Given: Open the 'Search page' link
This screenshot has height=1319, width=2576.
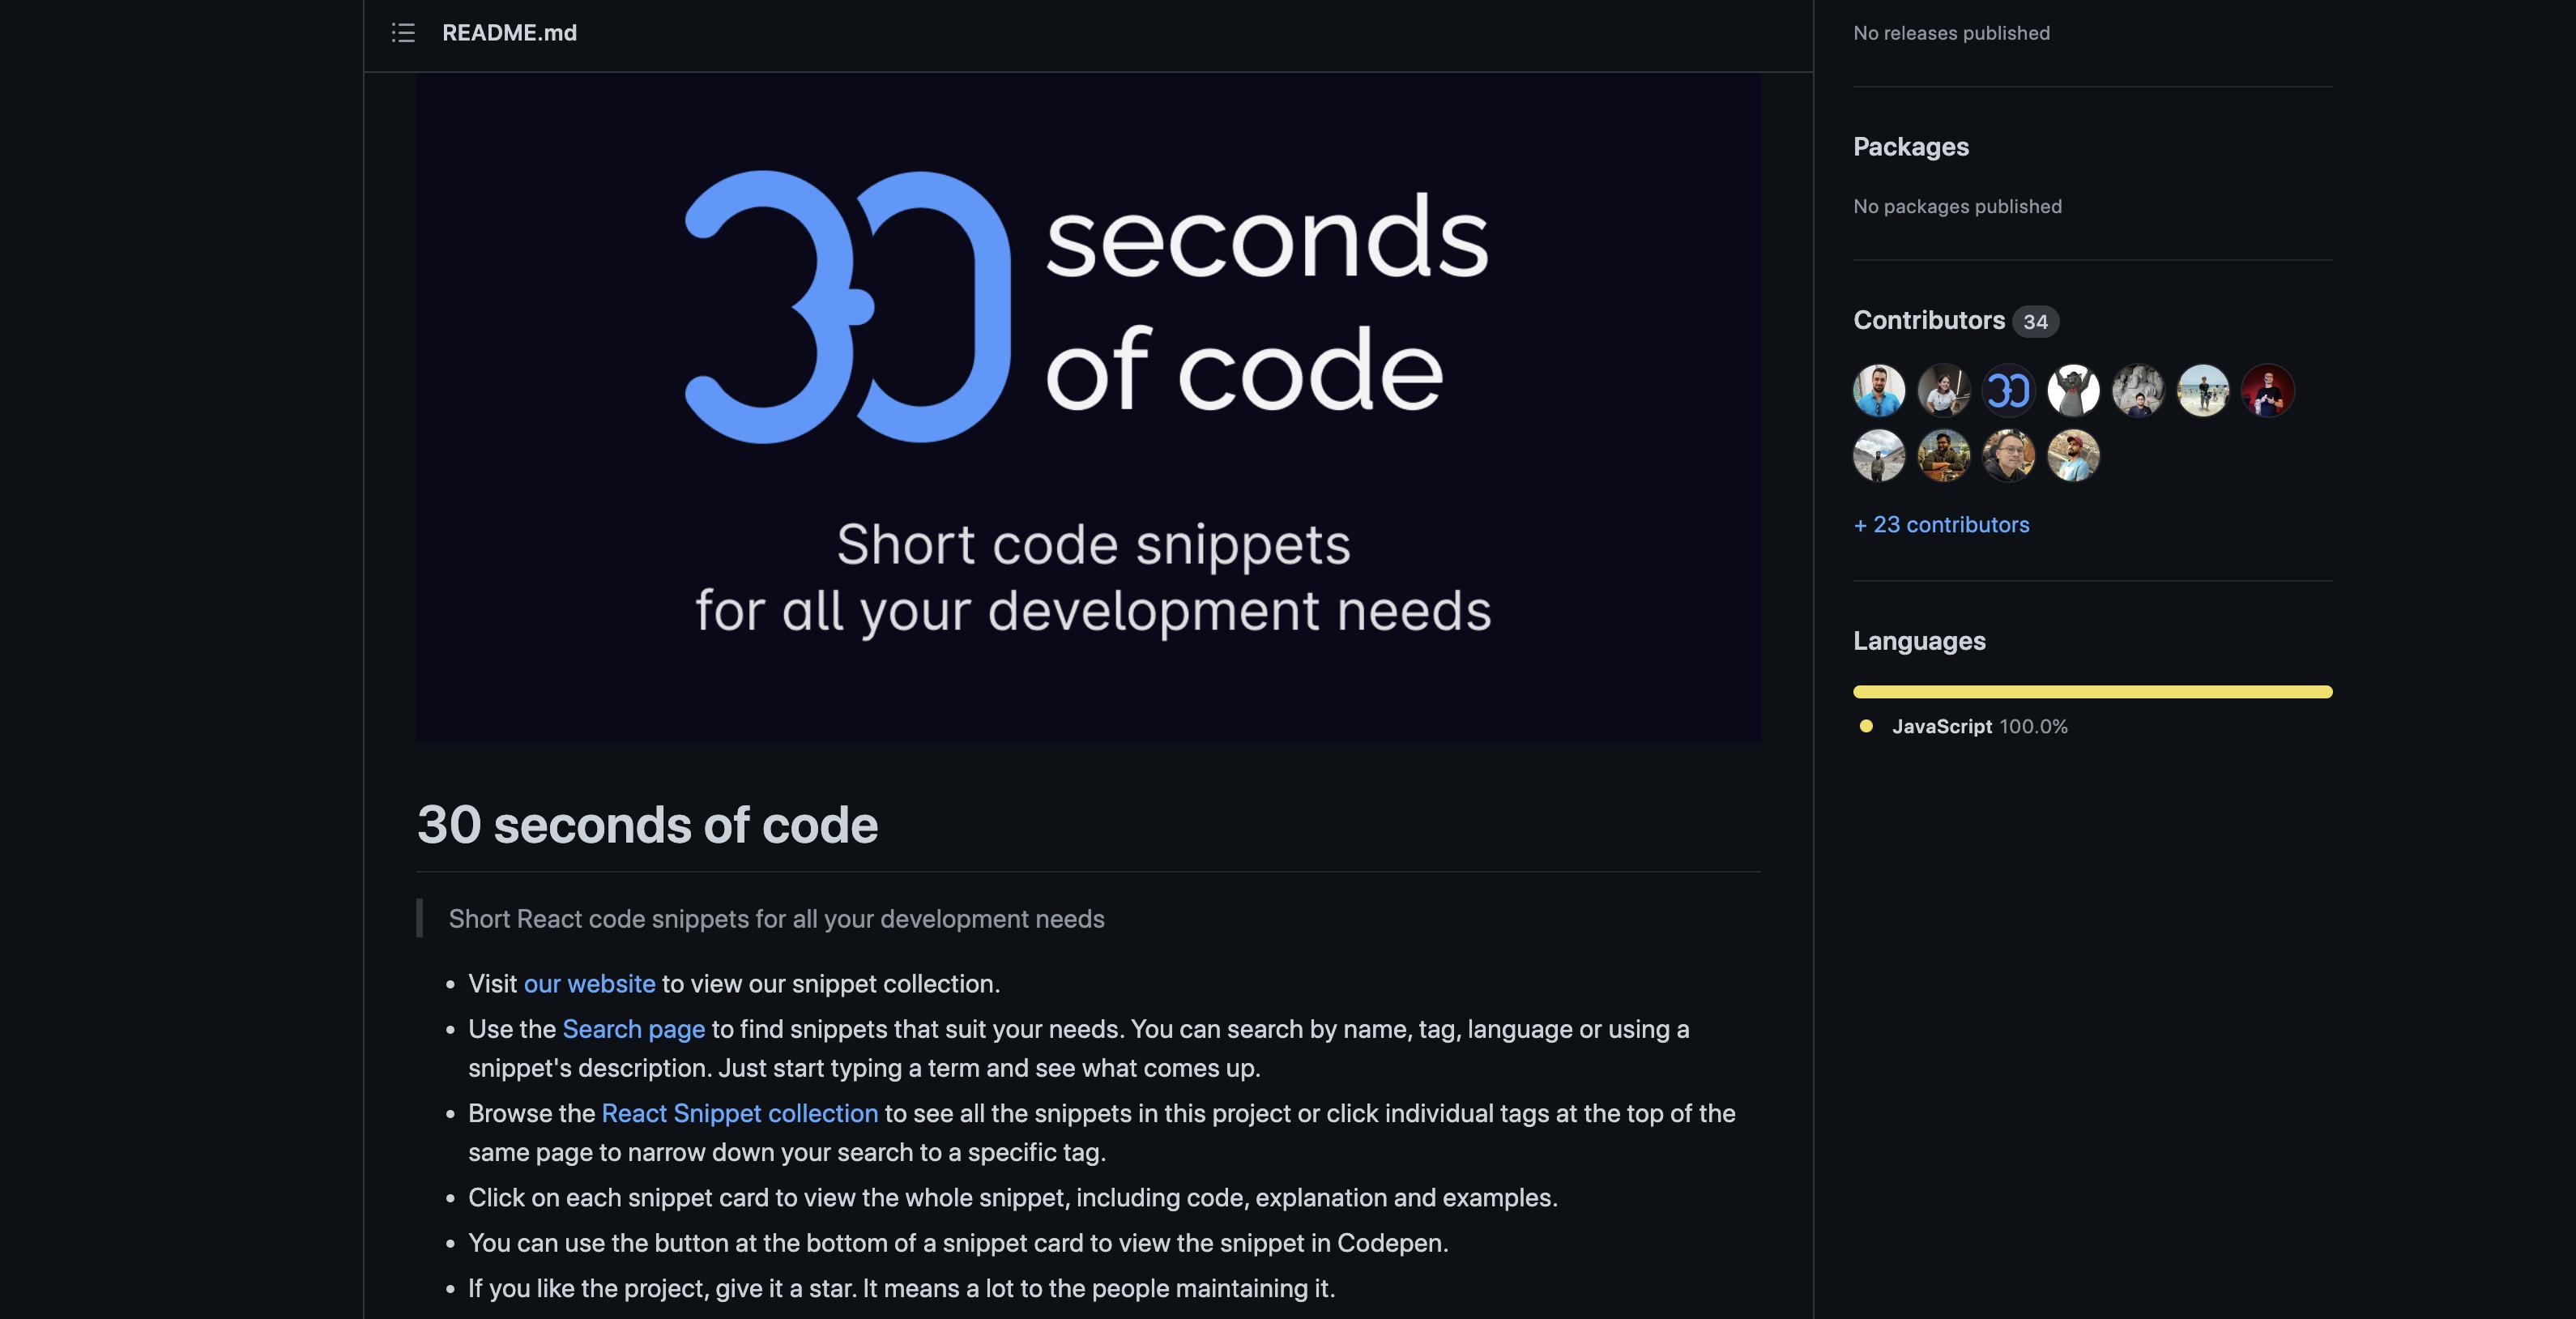Looking at the screenshot, I should (633, 1028).
